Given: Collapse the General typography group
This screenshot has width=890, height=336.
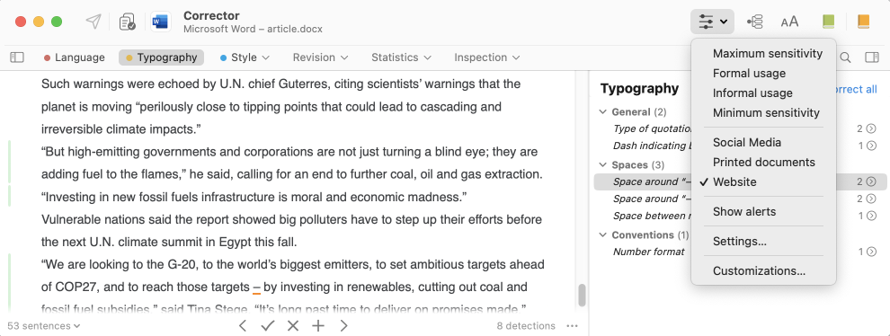Looking at the screenshot, I should click(x=603, y=111).
